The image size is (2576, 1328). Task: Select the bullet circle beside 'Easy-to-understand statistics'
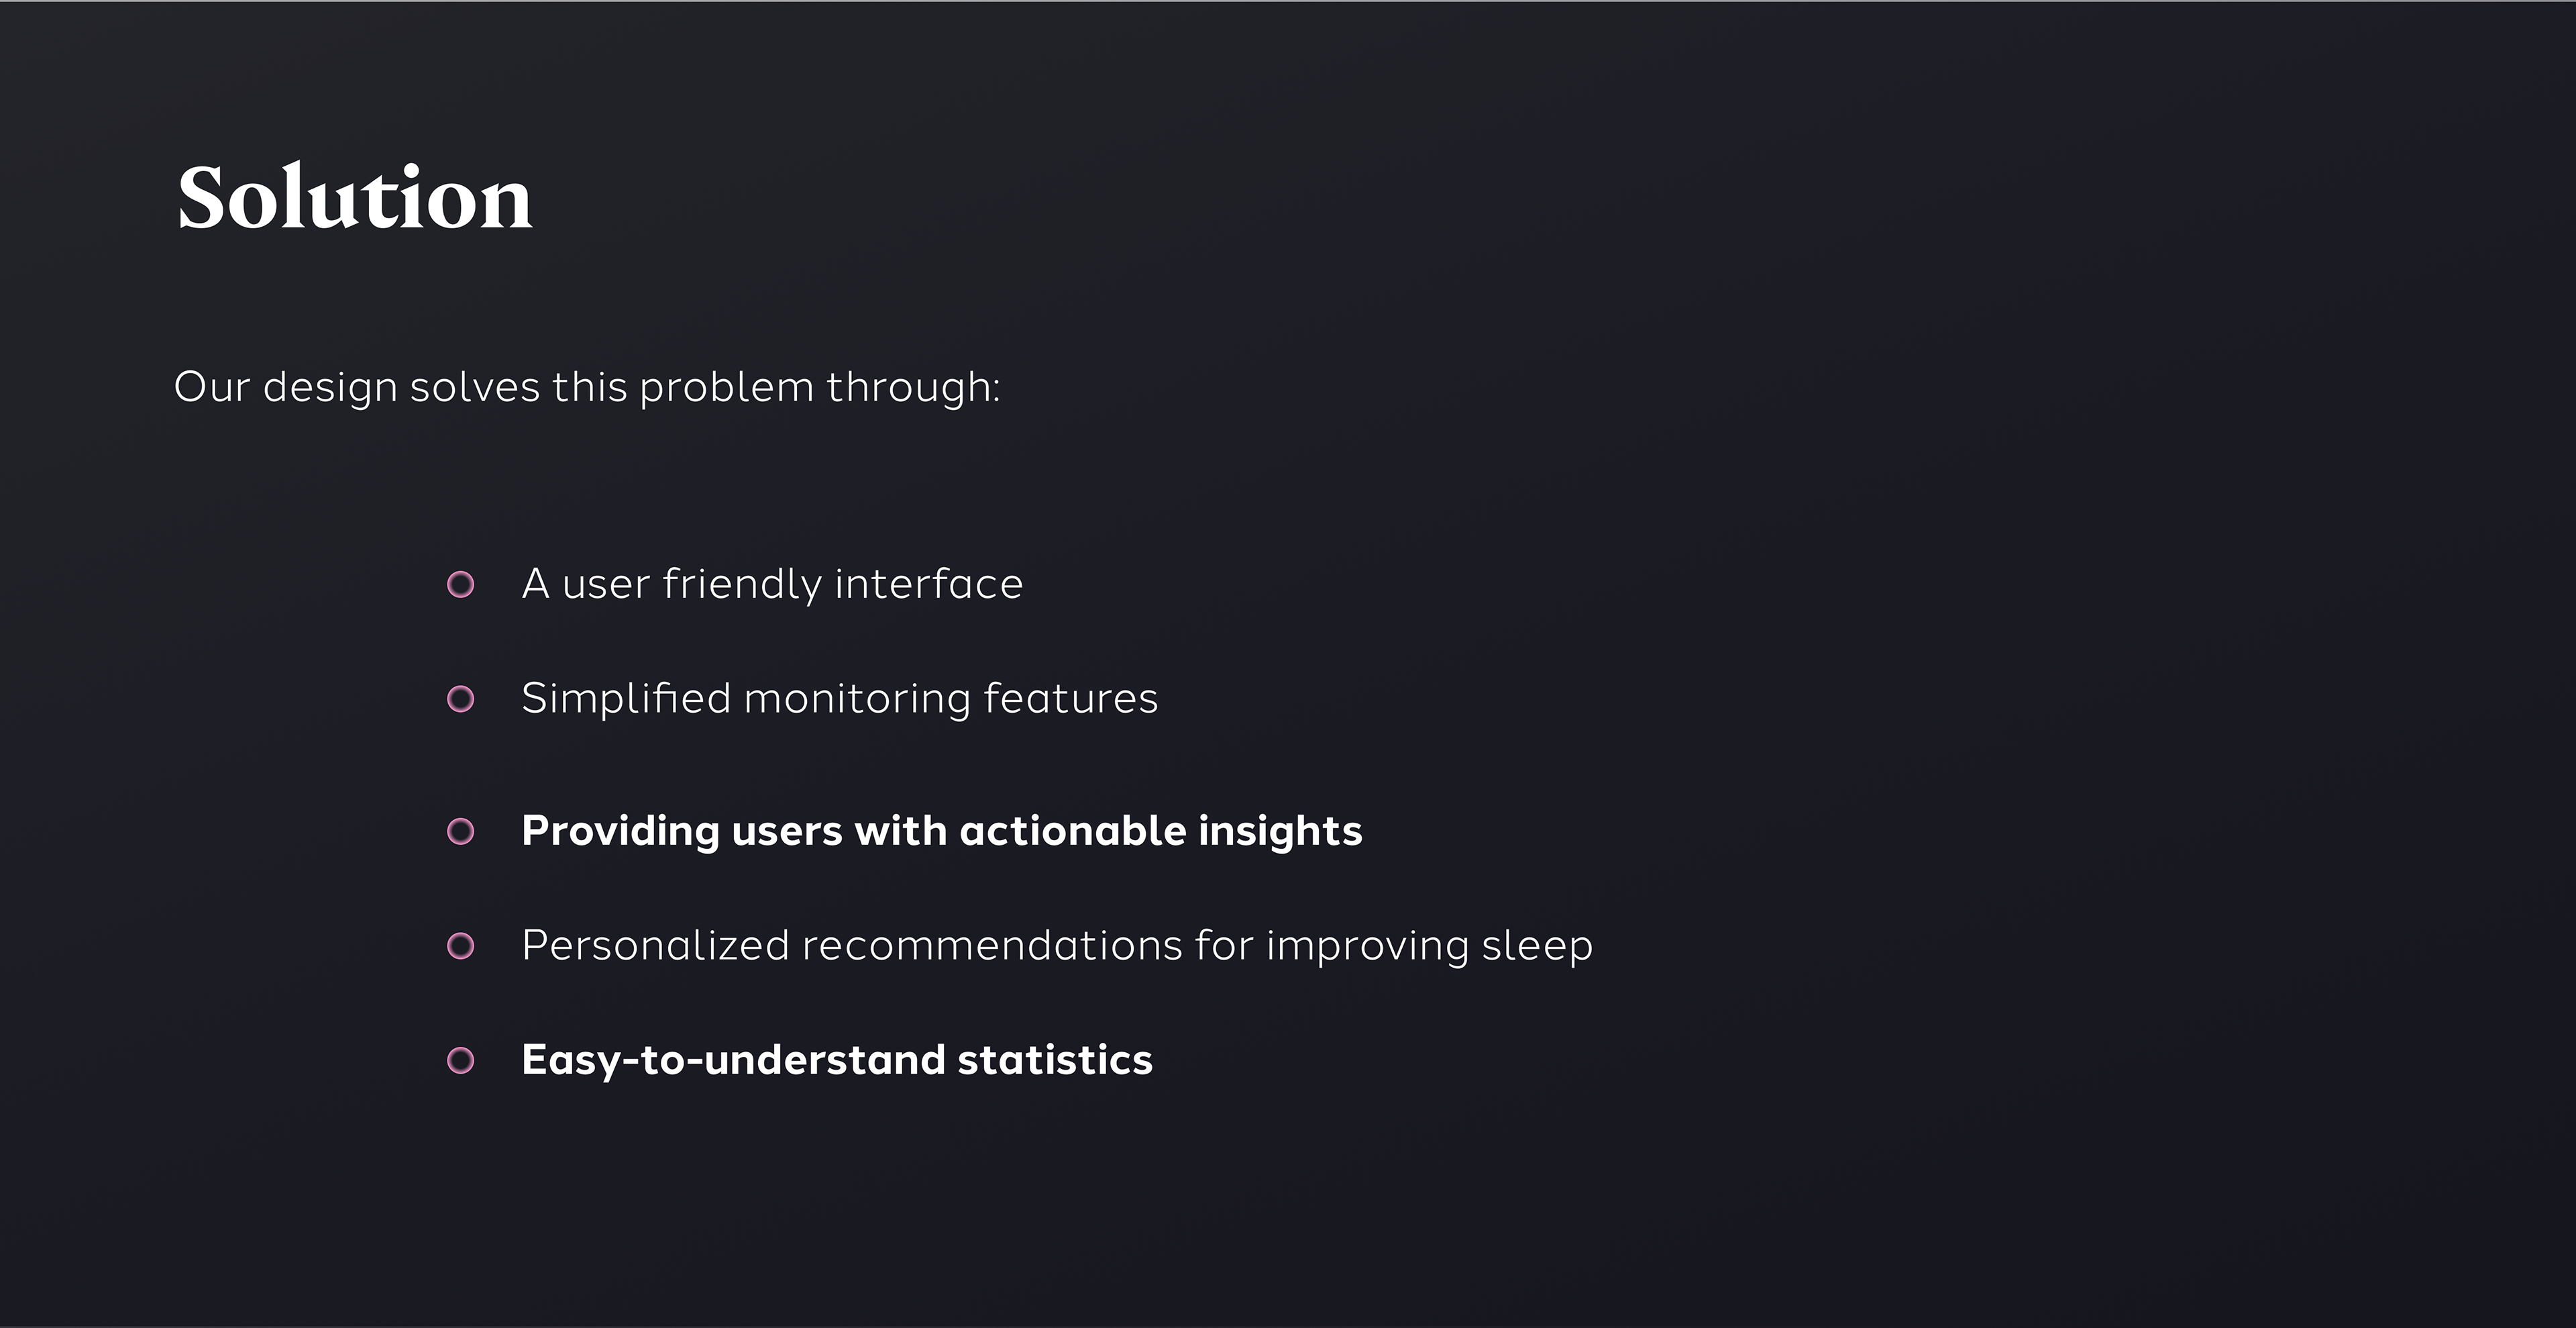[x=460, y=1060]
